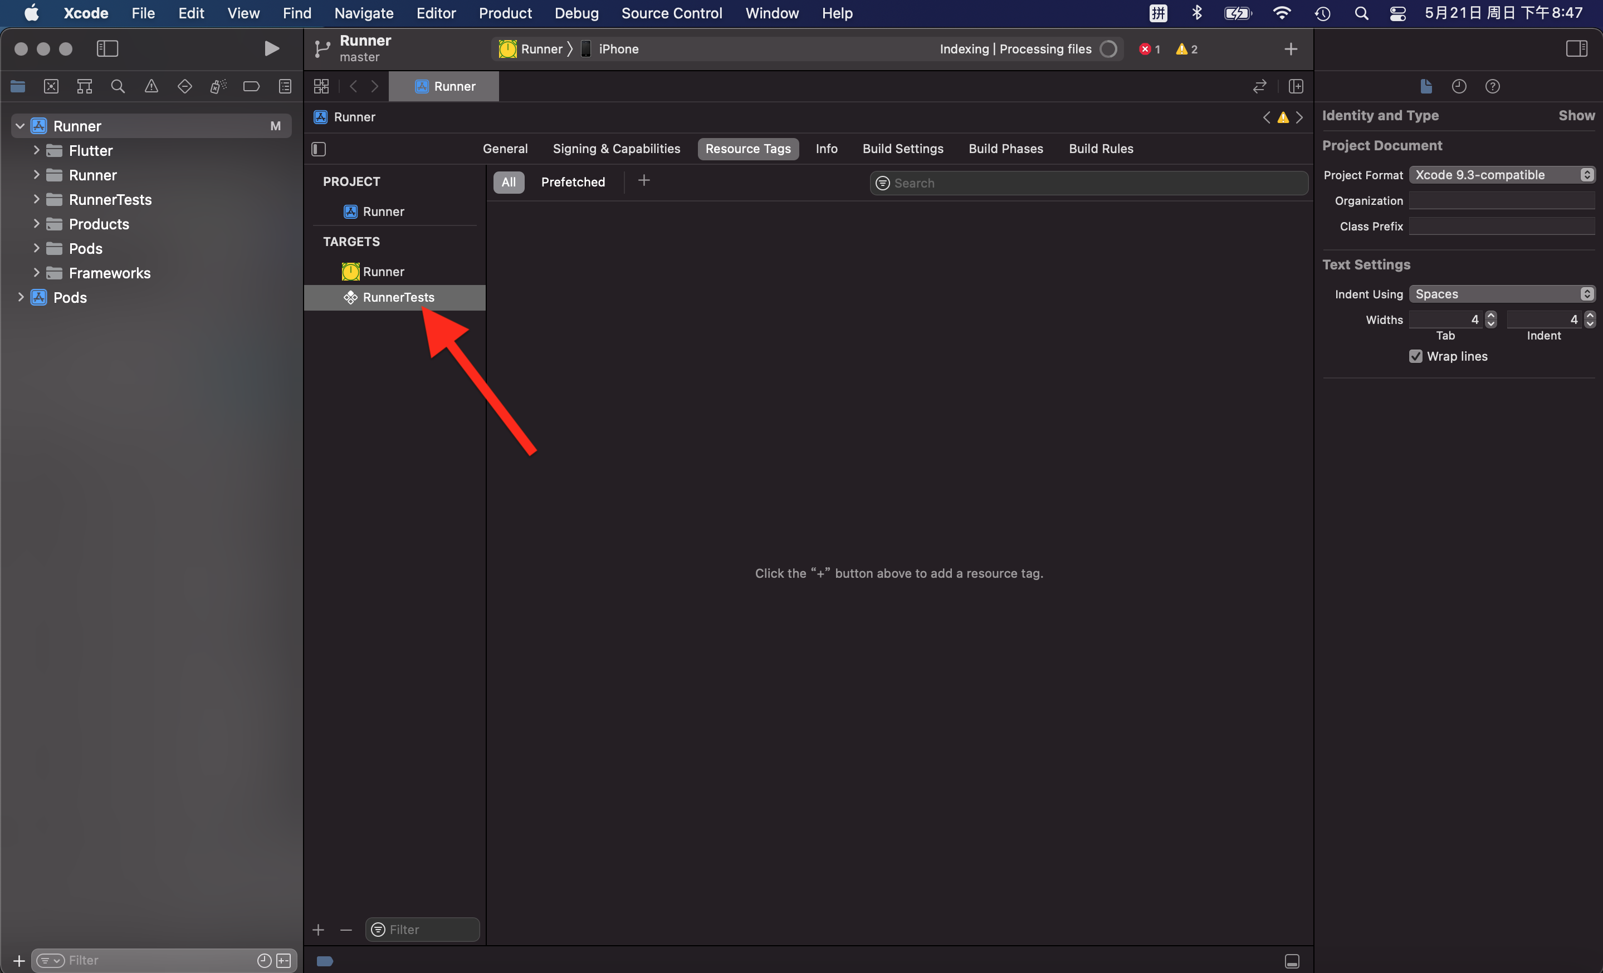Open the Library plus button
Image resolution: width=1603 pixels, height=973 pixels.
(1291, 49)
